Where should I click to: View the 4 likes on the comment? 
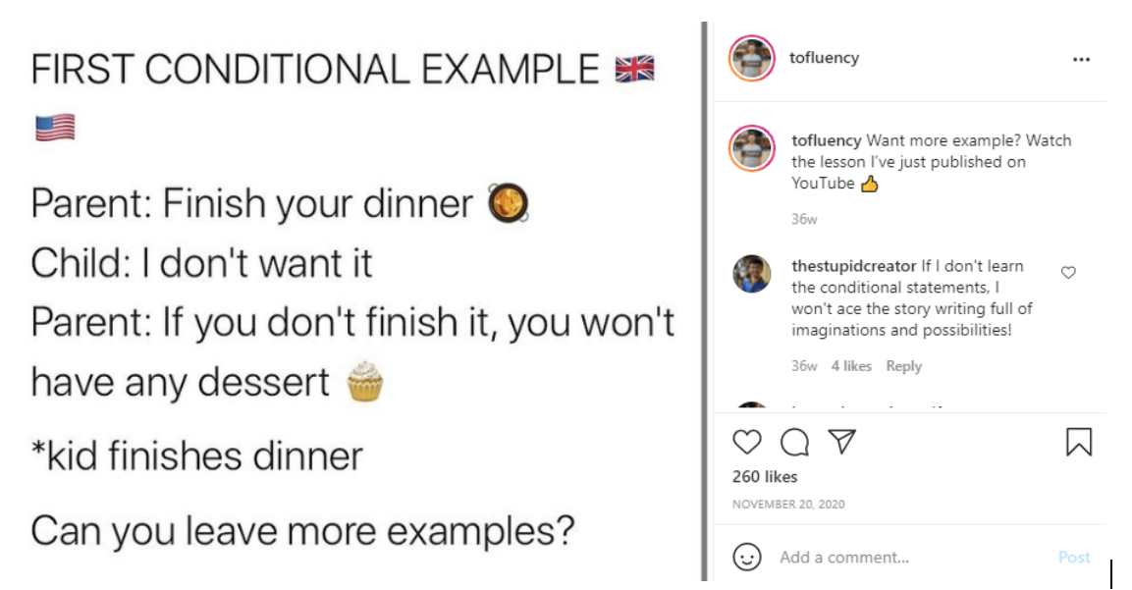point(851,366)
